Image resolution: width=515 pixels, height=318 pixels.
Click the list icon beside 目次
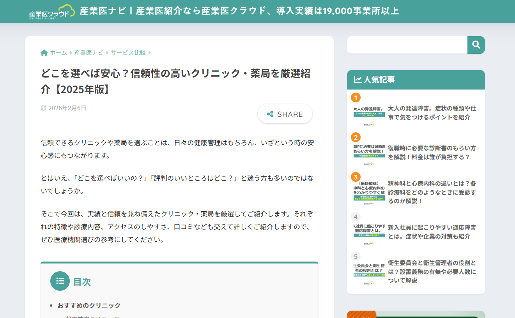point(60,281)
